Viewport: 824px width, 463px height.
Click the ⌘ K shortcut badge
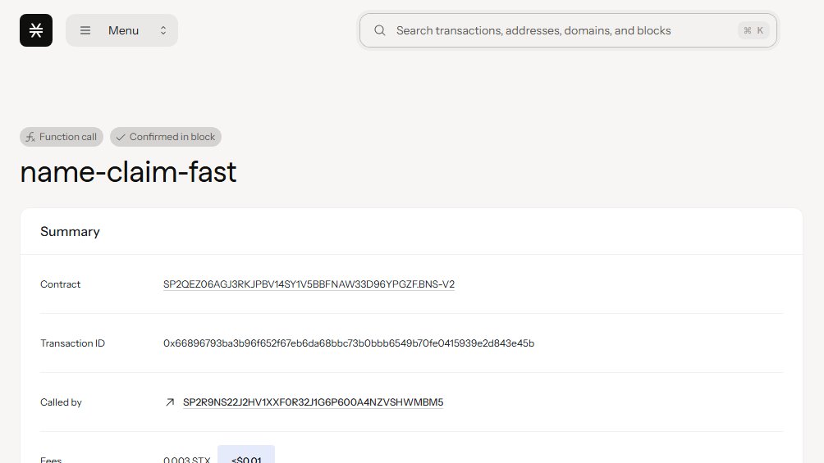(753, 30)
